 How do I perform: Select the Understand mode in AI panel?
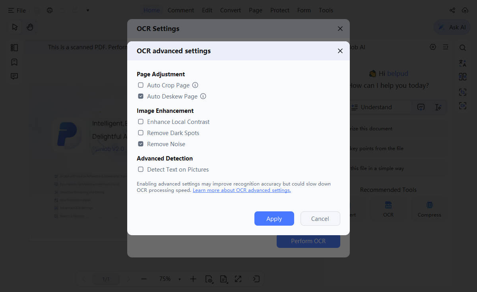[x=372, y=107]
